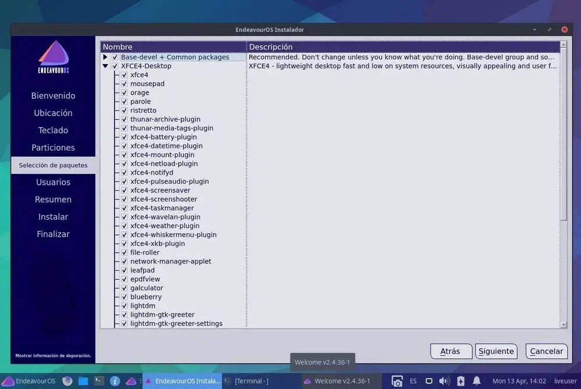Maximize the installer window
This screenshot has width=581, height=389.
(550, 30)
